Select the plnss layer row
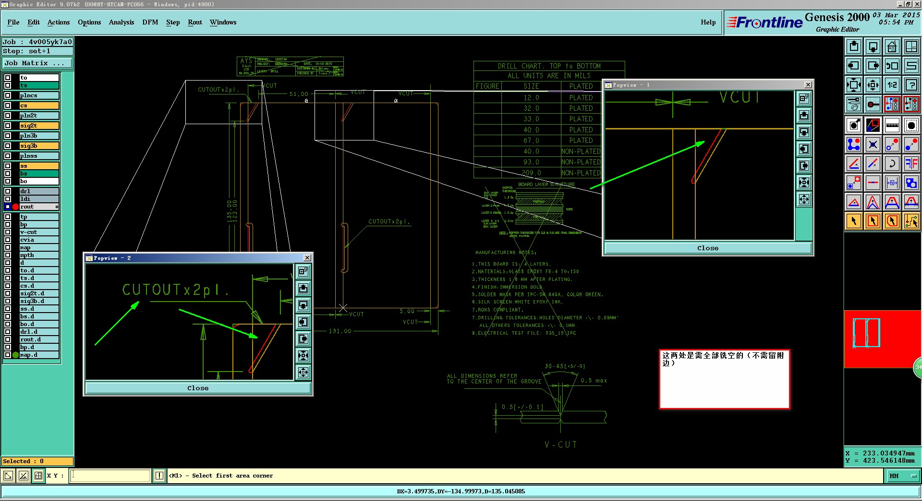The width and height of the screenshot is (922, 501). click(x=39, y=156)
